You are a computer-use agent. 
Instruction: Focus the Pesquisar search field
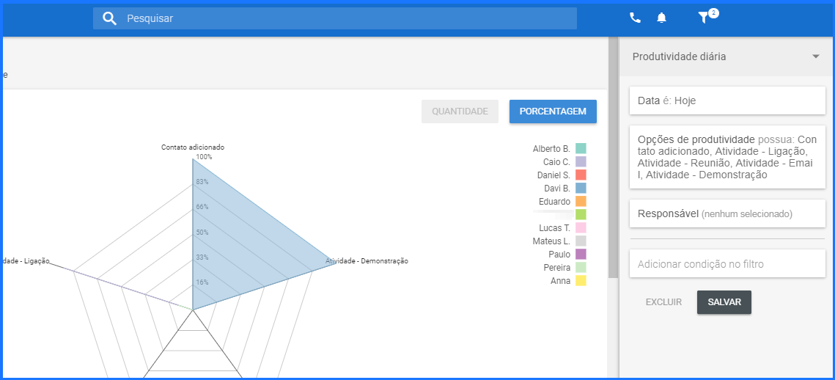[x=334, y=18]
